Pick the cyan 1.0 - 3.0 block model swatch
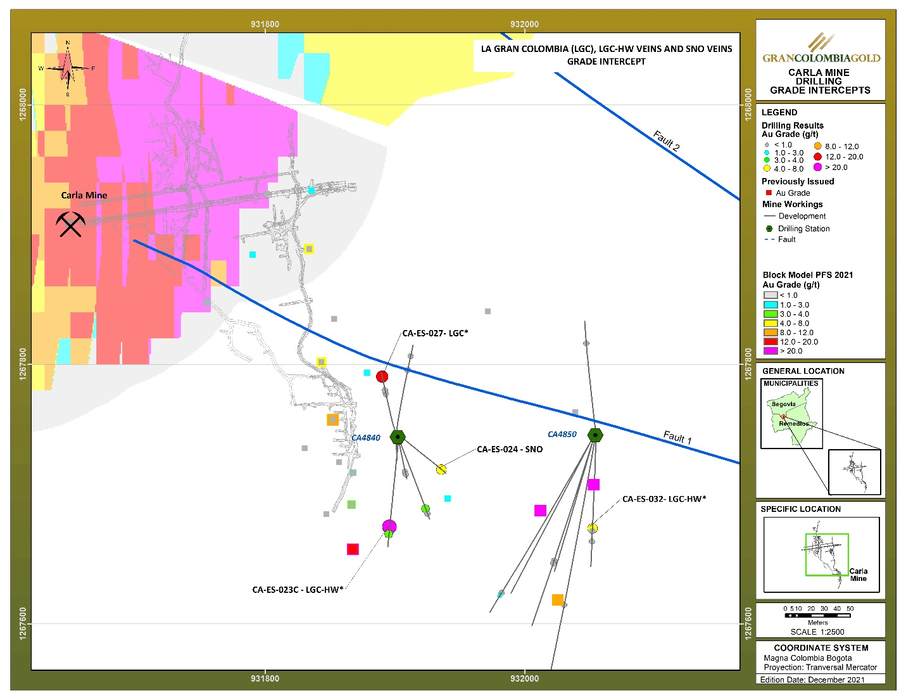 771,305
